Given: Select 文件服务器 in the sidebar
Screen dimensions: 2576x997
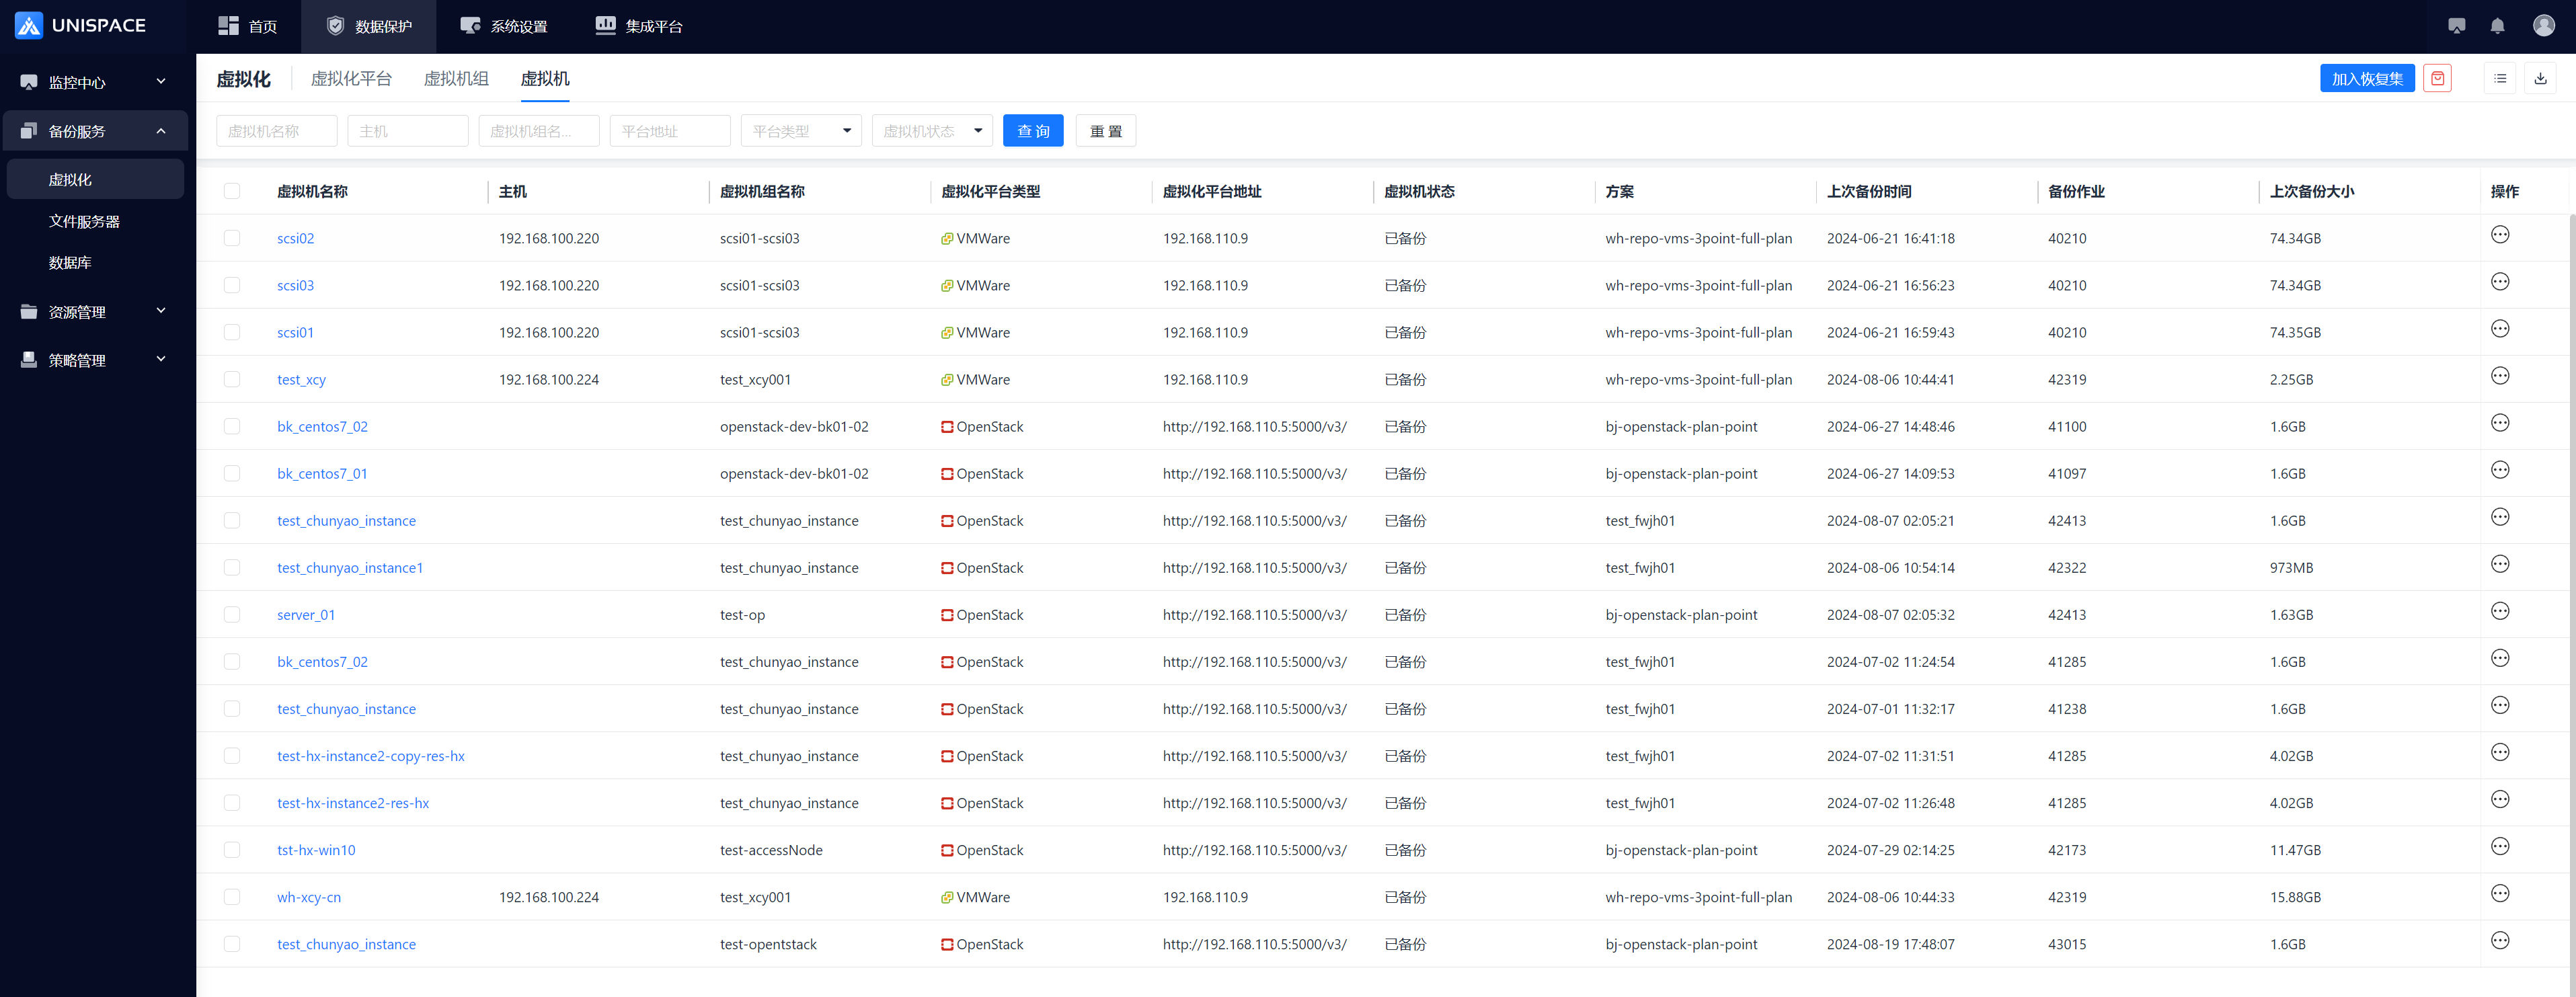Looking at the screenshot, I should (84, 222).
